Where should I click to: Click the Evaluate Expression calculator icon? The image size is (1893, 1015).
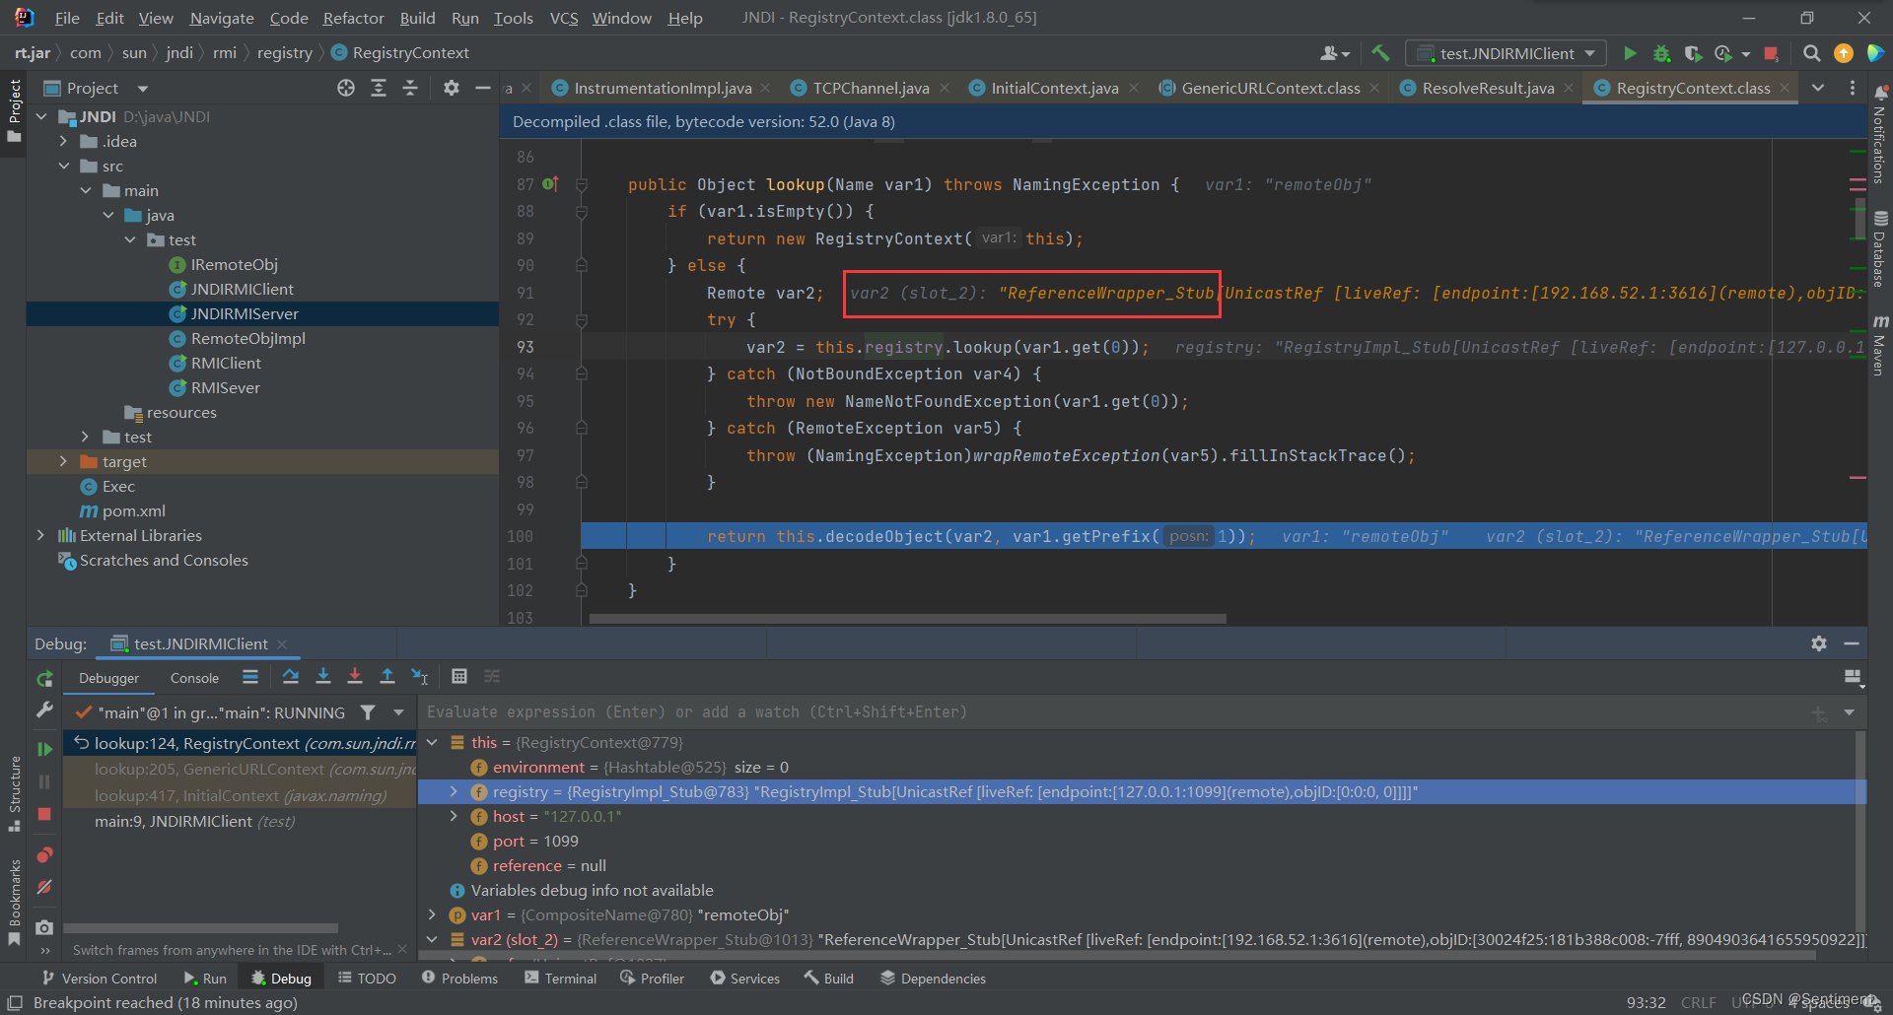(x=458, y=676)
